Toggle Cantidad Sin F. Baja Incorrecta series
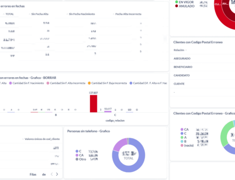235x180 pixels. click(107, 83)
